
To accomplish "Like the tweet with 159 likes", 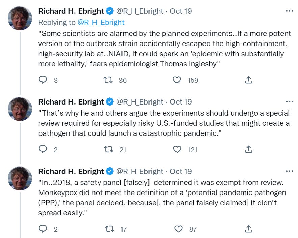I will [177, 80].
